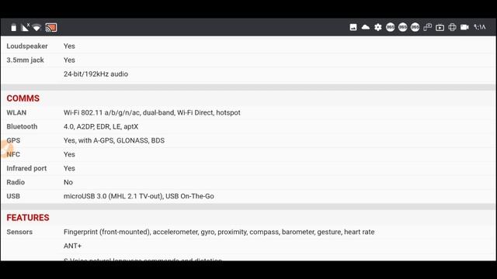Image resolution: width=497 pixels, height=279 pixels.
Task: Tap the Wi-Fi signal status icon
Action: (36, 28)
